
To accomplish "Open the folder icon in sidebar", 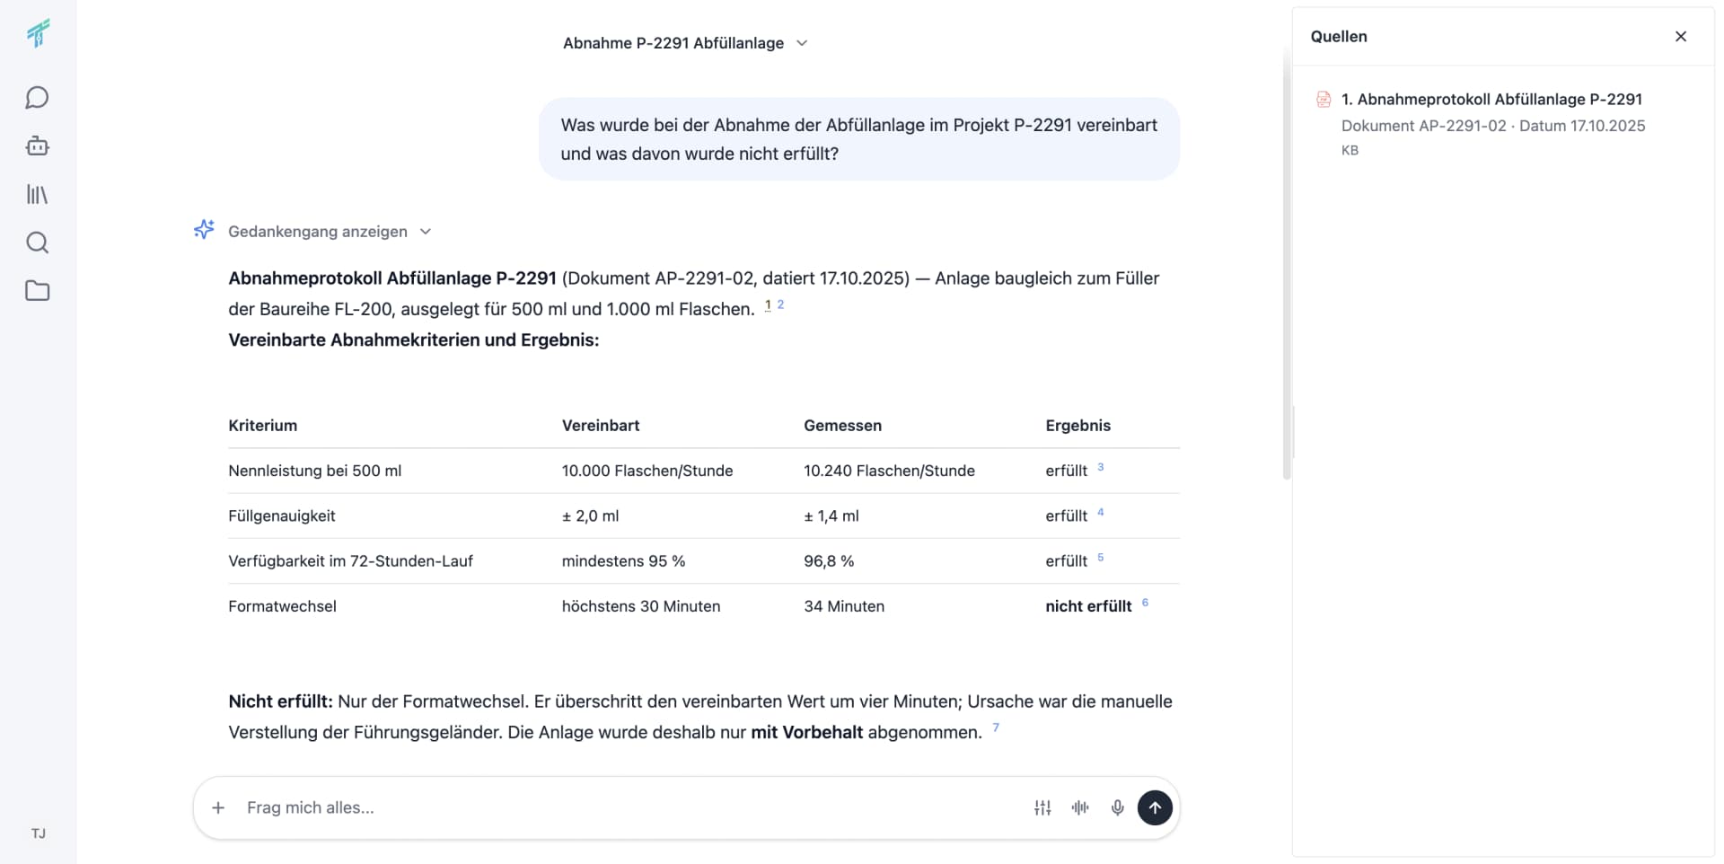I will 37,291.
